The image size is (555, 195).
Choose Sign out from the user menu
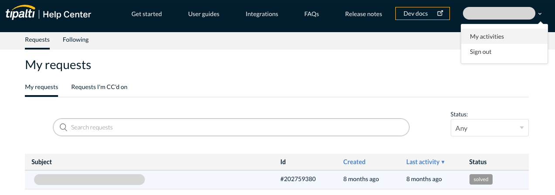[x=480, y=52]
